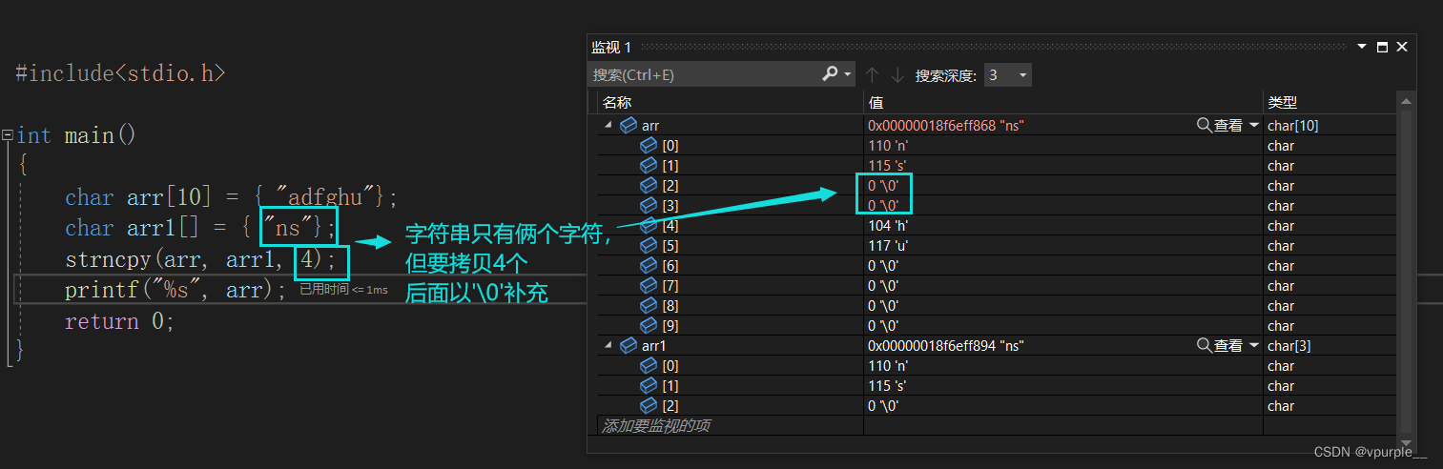Open the 查看 visualizer magnifier for arr
This screenshot has height=469, width=1443.
[x=1205, y=125]
